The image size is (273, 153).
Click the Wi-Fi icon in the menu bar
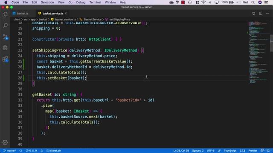point(203,2)
